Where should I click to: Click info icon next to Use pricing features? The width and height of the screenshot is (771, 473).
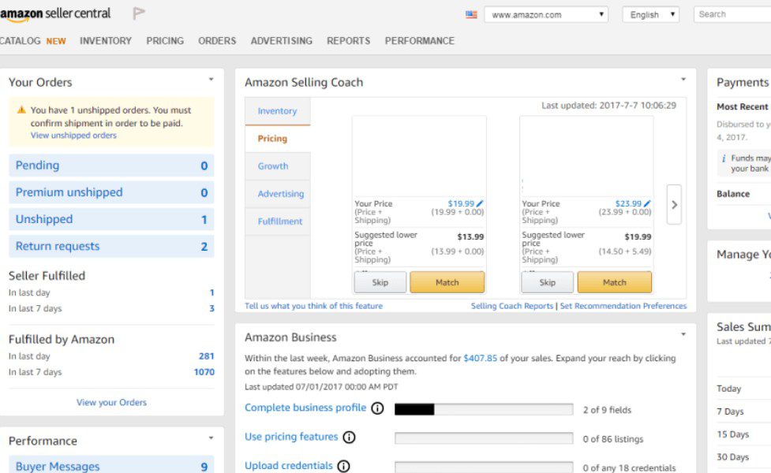click(x=349, y=438)
